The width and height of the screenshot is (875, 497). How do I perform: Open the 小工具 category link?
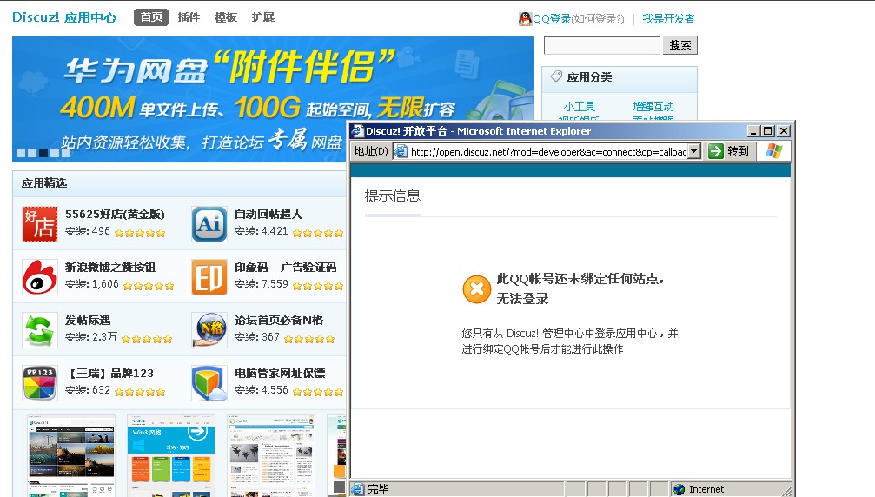tap(580, 107)
